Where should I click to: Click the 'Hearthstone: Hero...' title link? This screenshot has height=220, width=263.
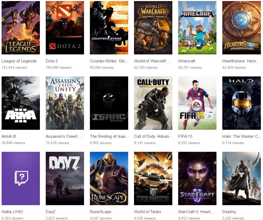coord(241,61)
